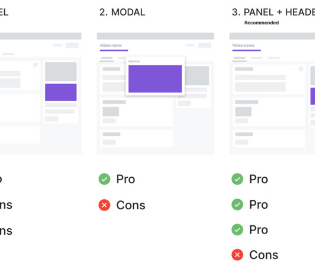This screenshot has height=262, width=315.
Task: Click the red X Cons icon under Modal
Action: click(104, 205)
